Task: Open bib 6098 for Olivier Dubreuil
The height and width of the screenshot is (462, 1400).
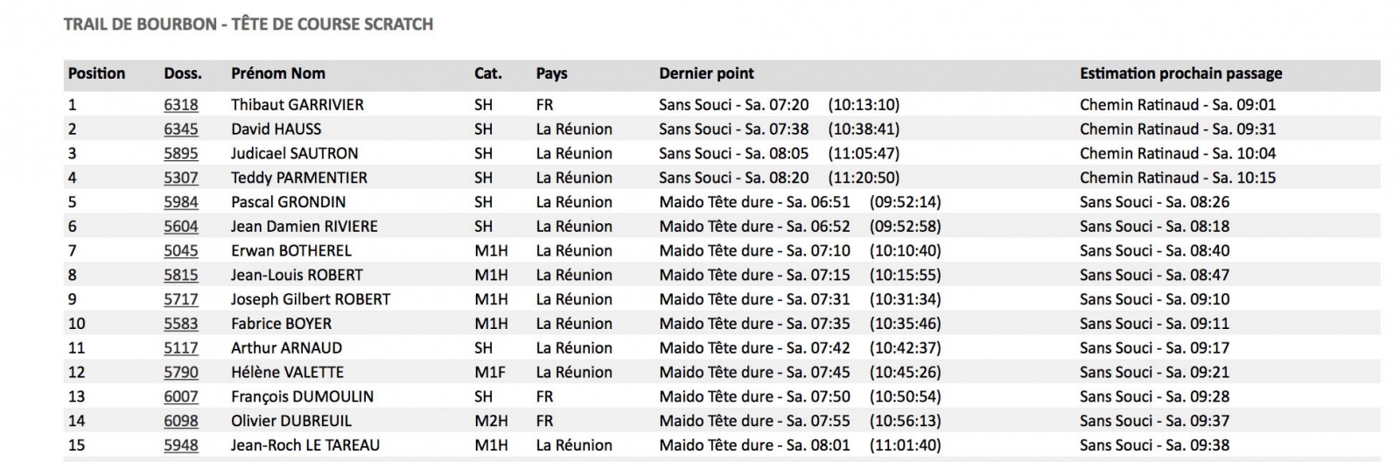Action: (x=181, y=421)
